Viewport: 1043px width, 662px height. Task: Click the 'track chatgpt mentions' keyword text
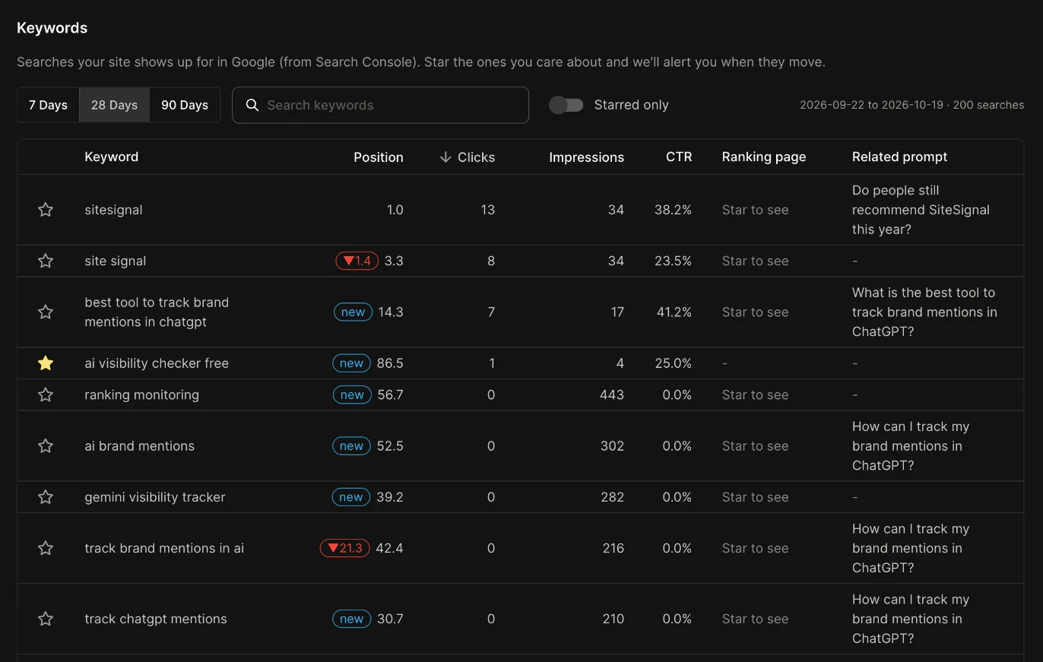coord(156,619)
